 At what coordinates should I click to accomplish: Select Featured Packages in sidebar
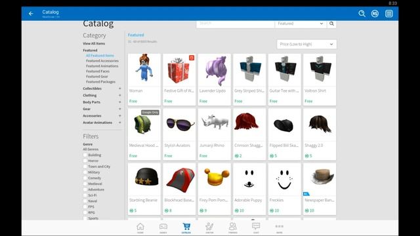(x=100, y=82)
